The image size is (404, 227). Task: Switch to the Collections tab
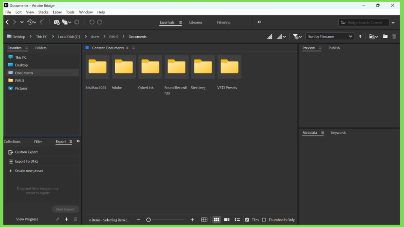point(12,141)
